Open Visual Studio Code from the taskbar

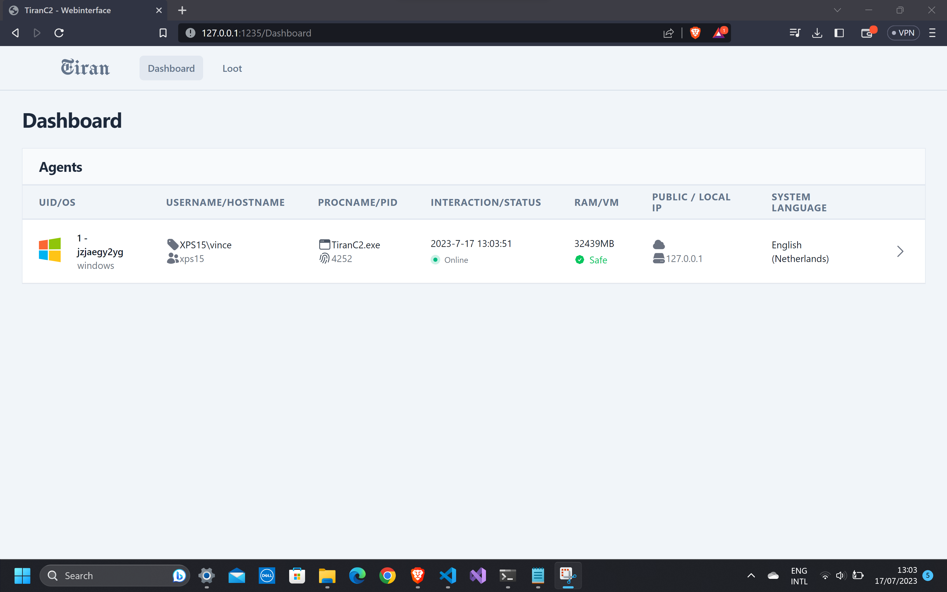[448, 575]
